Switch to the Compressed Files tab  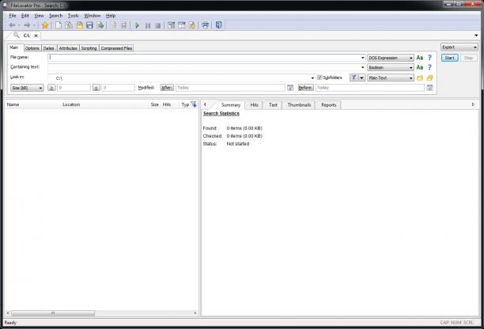point(116,48)
